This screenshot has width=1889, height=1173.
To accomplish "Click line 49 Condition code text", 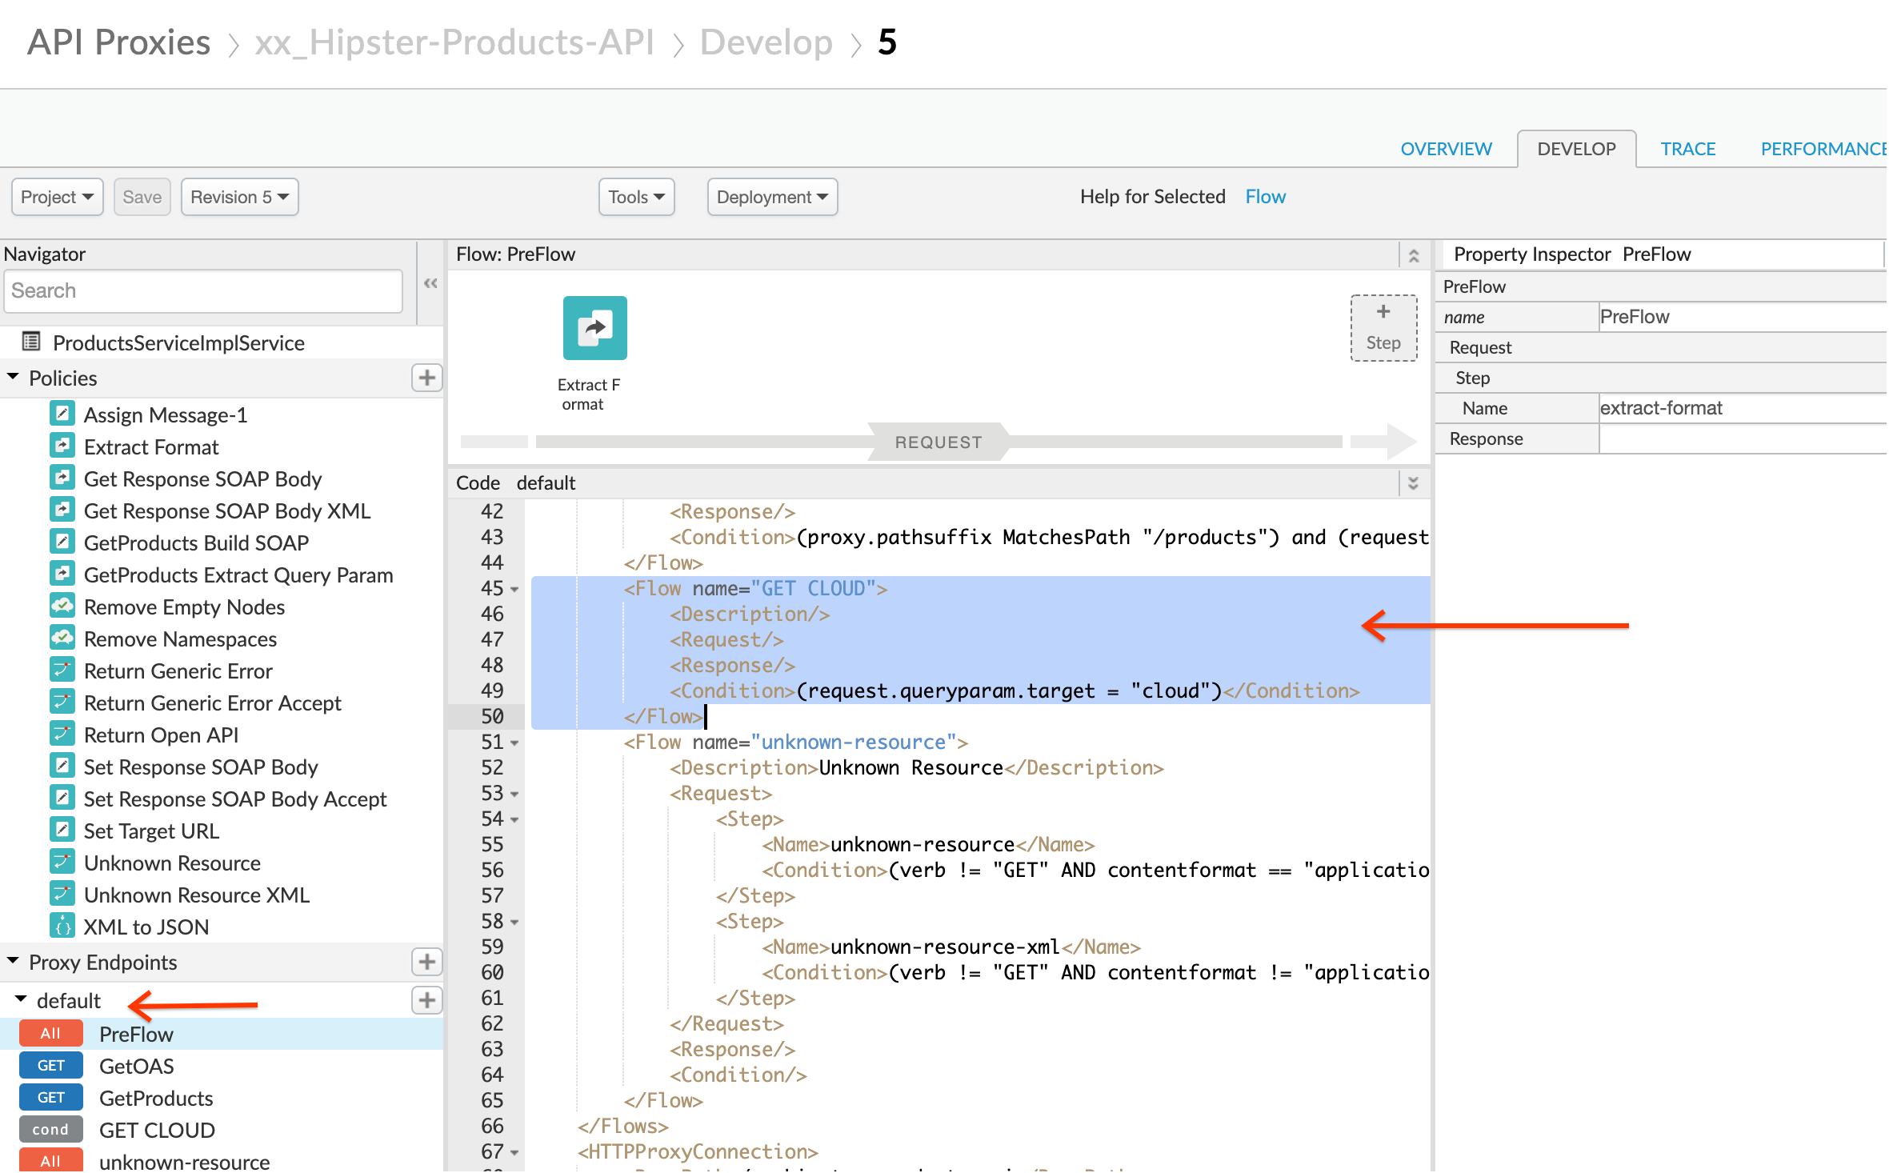I will [1015, 691].
